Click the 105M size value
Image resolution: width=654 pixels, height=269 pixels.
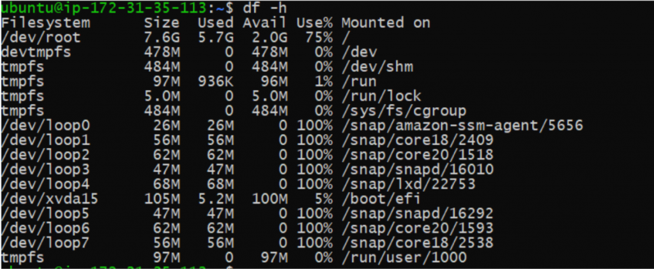(x=162, y=199)
